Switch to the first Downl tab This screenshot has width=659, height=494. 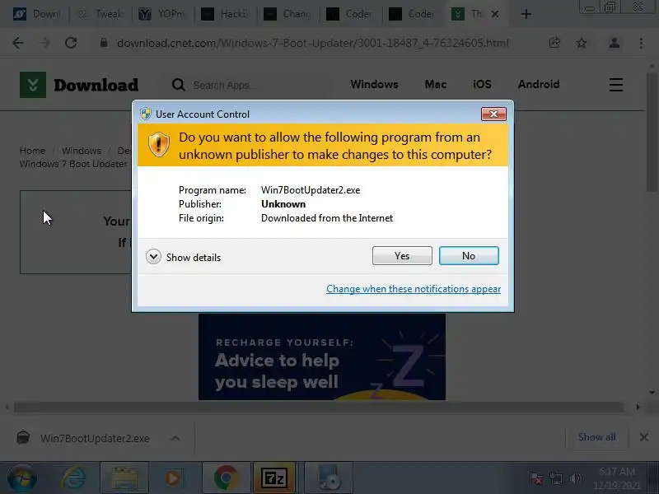point(37,14)
